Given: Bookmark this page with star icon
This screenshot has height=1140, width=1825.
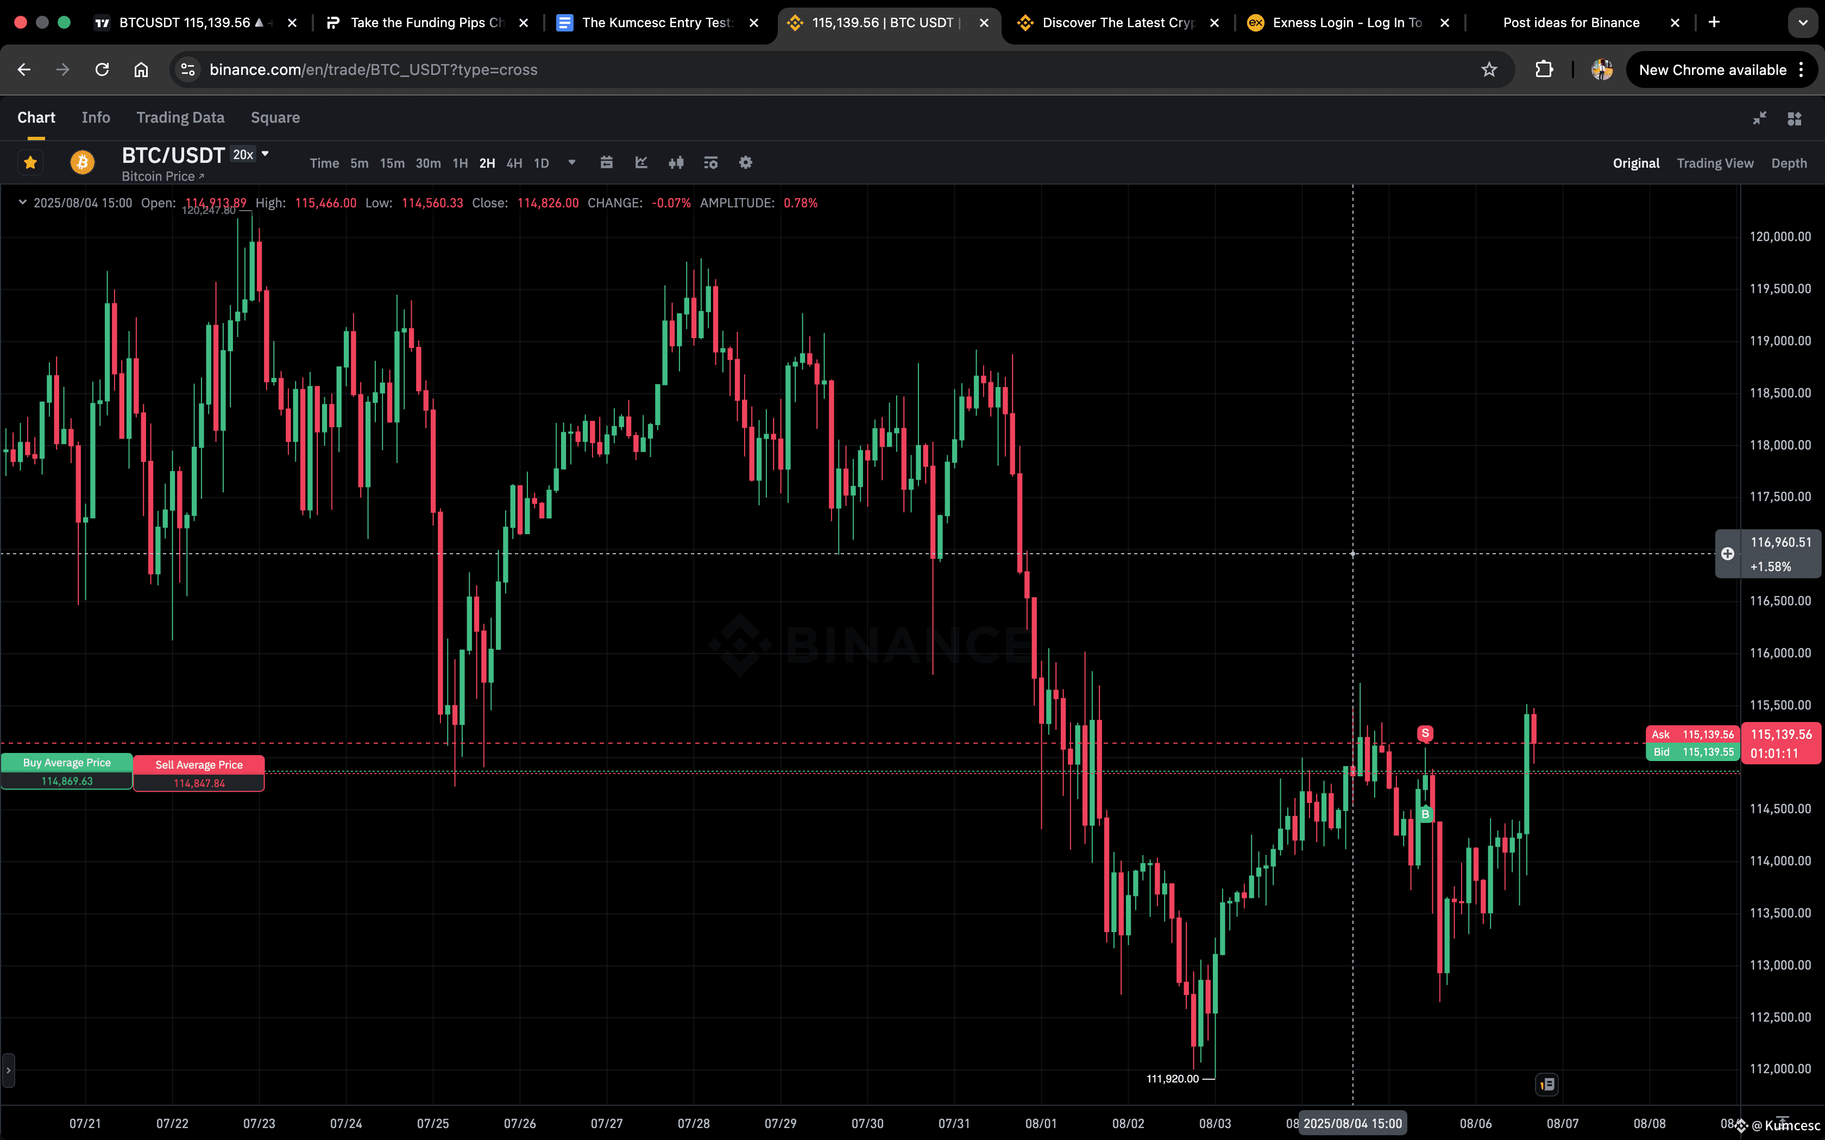Looking at the screenshot, I should [x=1489, y=69].
